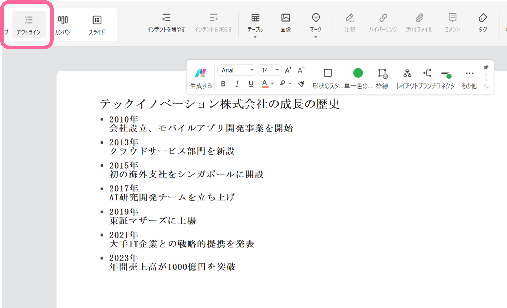The height and width of the screenshot is (308, 507).
Task: Click インデントを減らす decrease indent
Action: [213, 23]
